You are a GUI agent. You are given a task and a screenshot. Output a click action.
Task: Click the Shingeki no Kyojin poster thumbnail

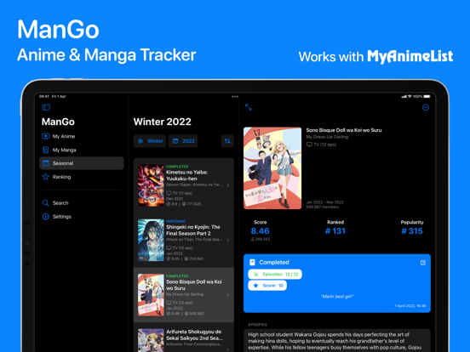point(151,240)
